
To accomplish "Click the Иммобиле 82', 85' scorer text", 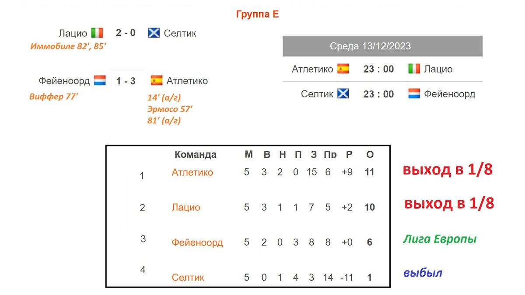I will 68,46.
